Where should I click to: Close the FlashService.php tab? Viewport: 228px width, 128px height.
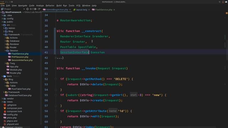(x=114, y=10)
